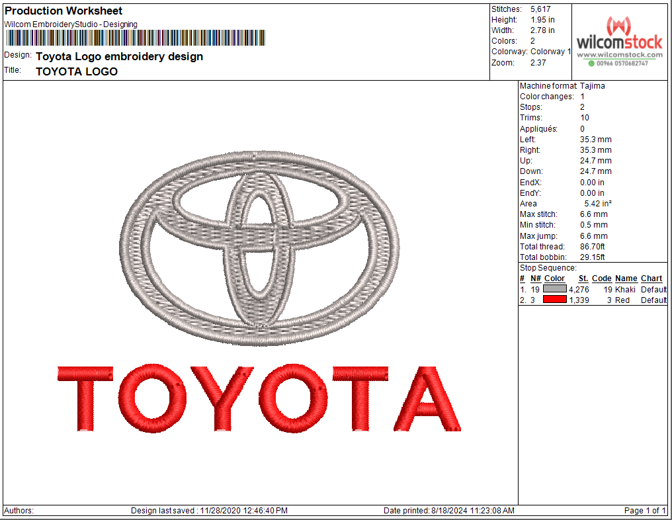672x520 pixels.
Task: Click the Height value 1.95 in
Action: [542, 20]
